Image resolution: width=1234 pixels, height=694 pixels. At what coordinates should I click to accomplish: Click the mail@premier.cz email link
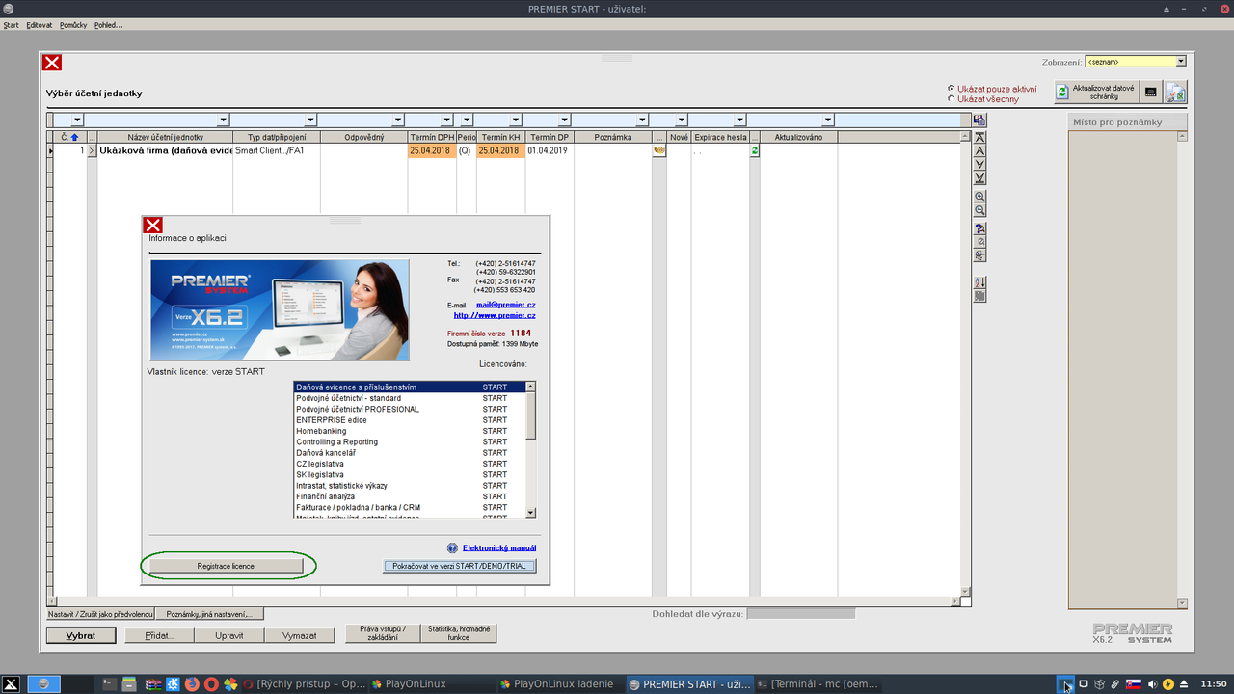pyautogui.click(x=505, y=305)
